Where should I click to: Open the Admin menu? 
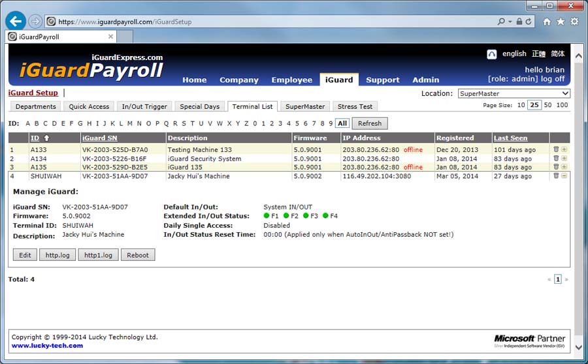[425, 80]
